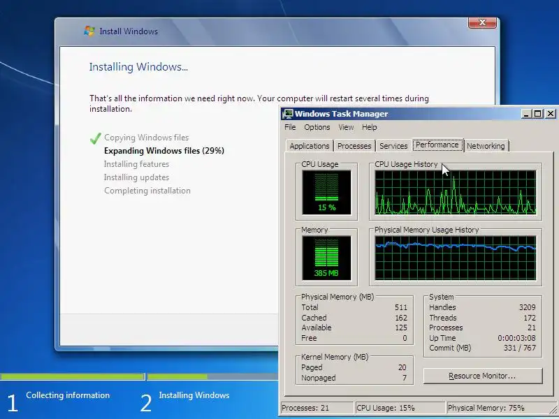Image resolution: width=559 pixels, height=419 pixels.
Task: Click the CPU Usage 15 % gauge
Action: click(x=326, y=193)
